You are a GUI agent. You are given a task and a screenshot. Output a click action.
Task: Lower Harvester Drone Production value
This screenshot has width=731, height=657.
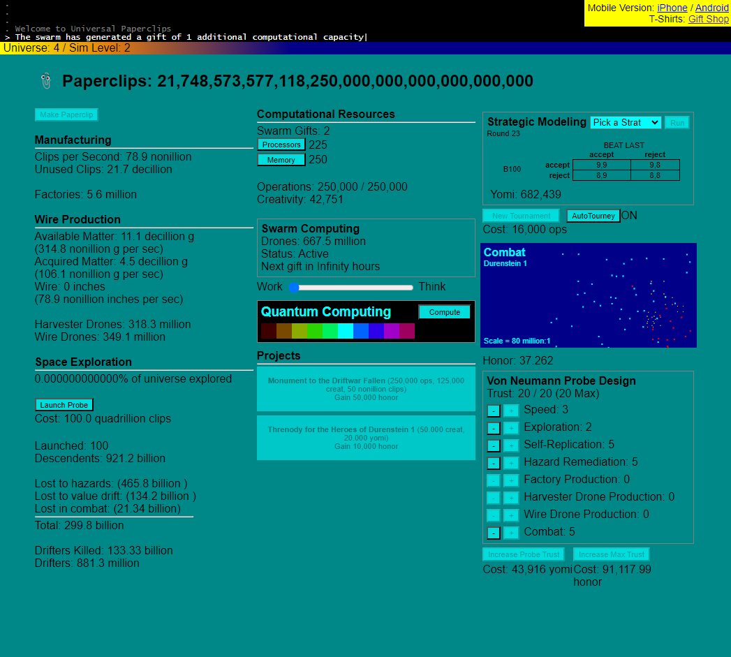tap(493, 498)
